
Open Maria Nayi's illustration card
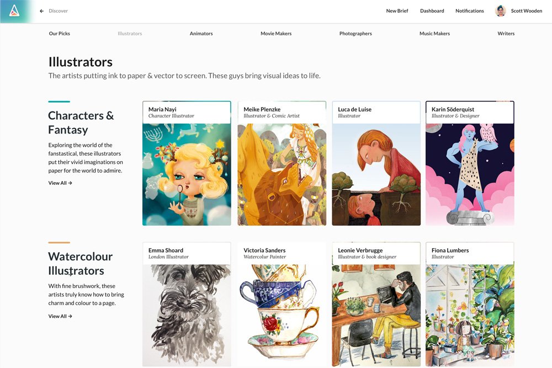point(187,163)
